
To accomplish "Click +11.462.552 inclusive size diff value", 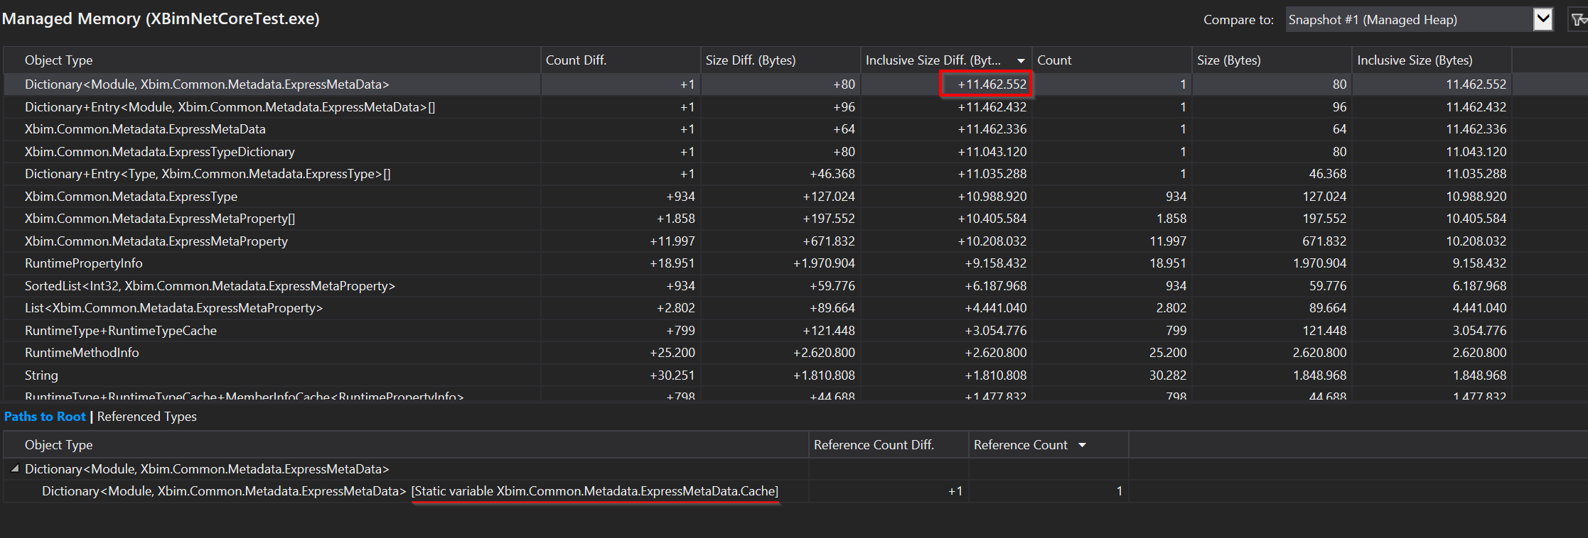I will [x=992, y=84].
